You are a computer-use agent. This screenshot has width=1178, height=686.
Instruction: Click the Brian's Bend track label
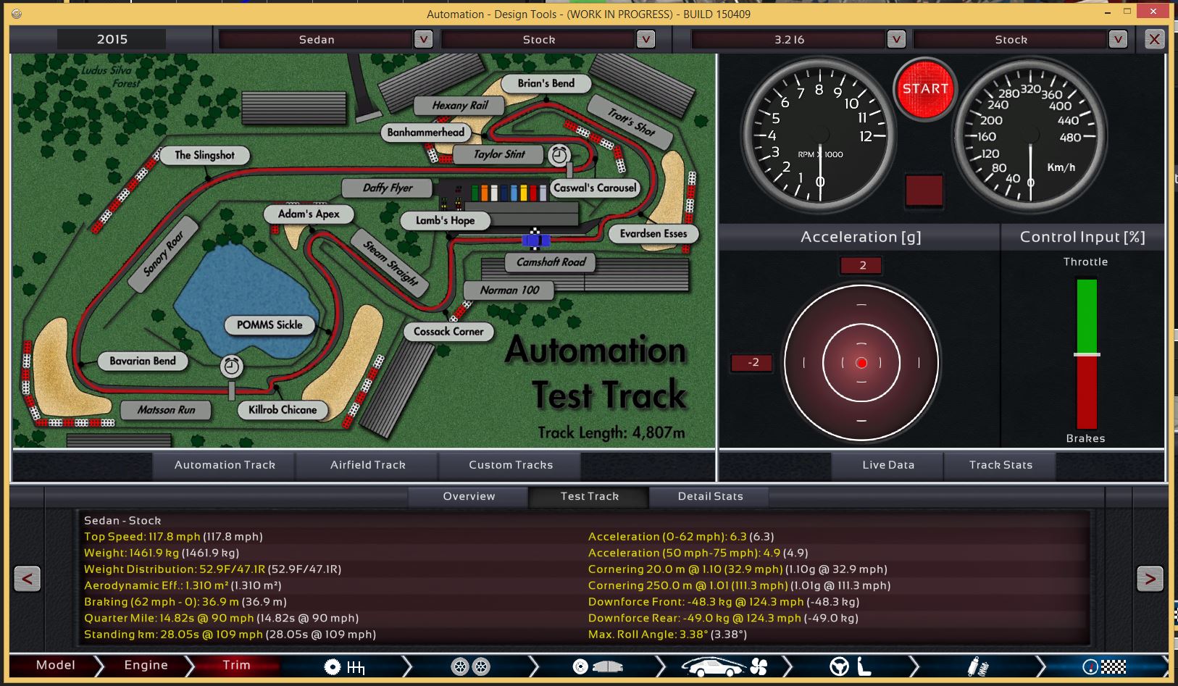click(546, 83)
